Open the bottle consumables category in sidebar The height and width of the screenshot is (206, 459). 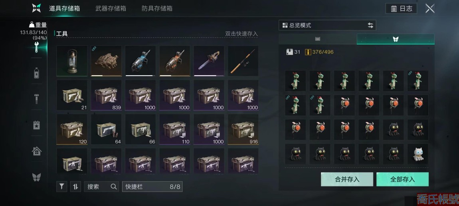(36, 73)
